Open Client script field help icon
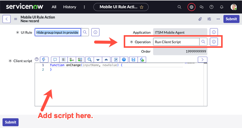This screenshot has width=242, height=128. [37, 59]
